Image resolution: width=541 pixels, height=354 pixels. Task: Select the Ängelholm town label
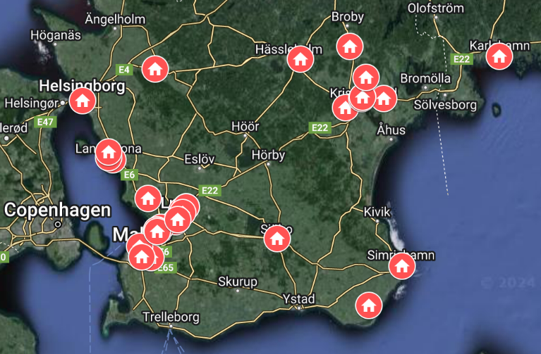click(x=115, y=19)
